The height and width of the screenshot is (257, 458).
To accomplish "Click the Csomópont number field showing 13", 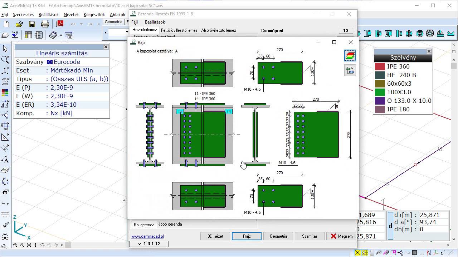I will tap(346, 31).
